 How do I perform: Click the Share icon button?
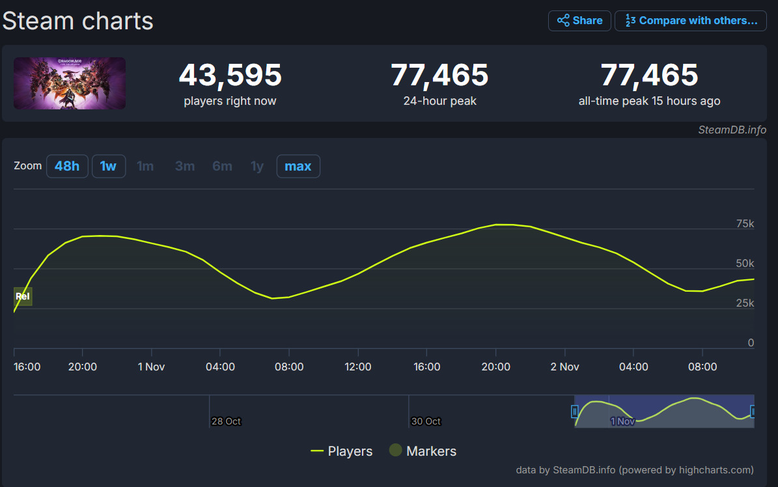579,21
